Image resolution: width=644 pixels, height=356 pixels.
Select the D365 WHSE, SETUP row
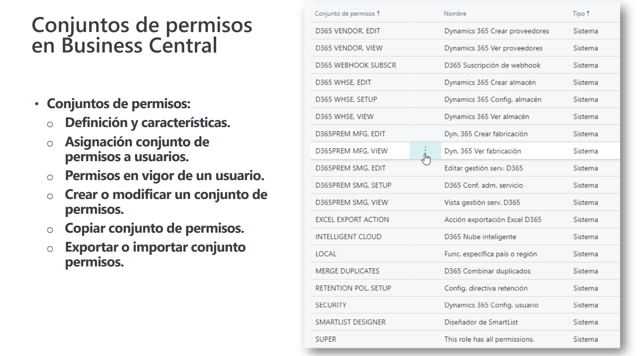(x=346, y=99)
